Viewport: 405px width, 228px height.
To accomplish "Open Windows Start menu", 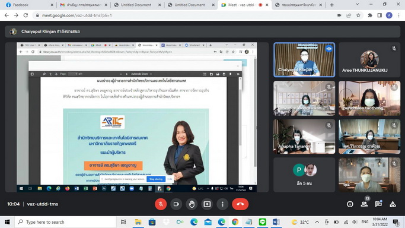I will [7, 222].
